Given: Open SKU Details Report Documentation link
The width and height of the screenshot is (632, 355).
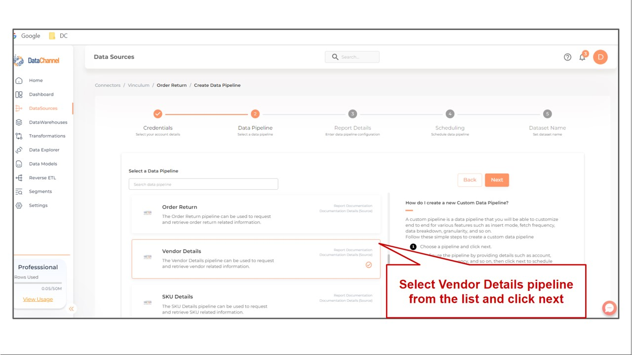Looking at the screenshot, I should (x=353, y=296).
